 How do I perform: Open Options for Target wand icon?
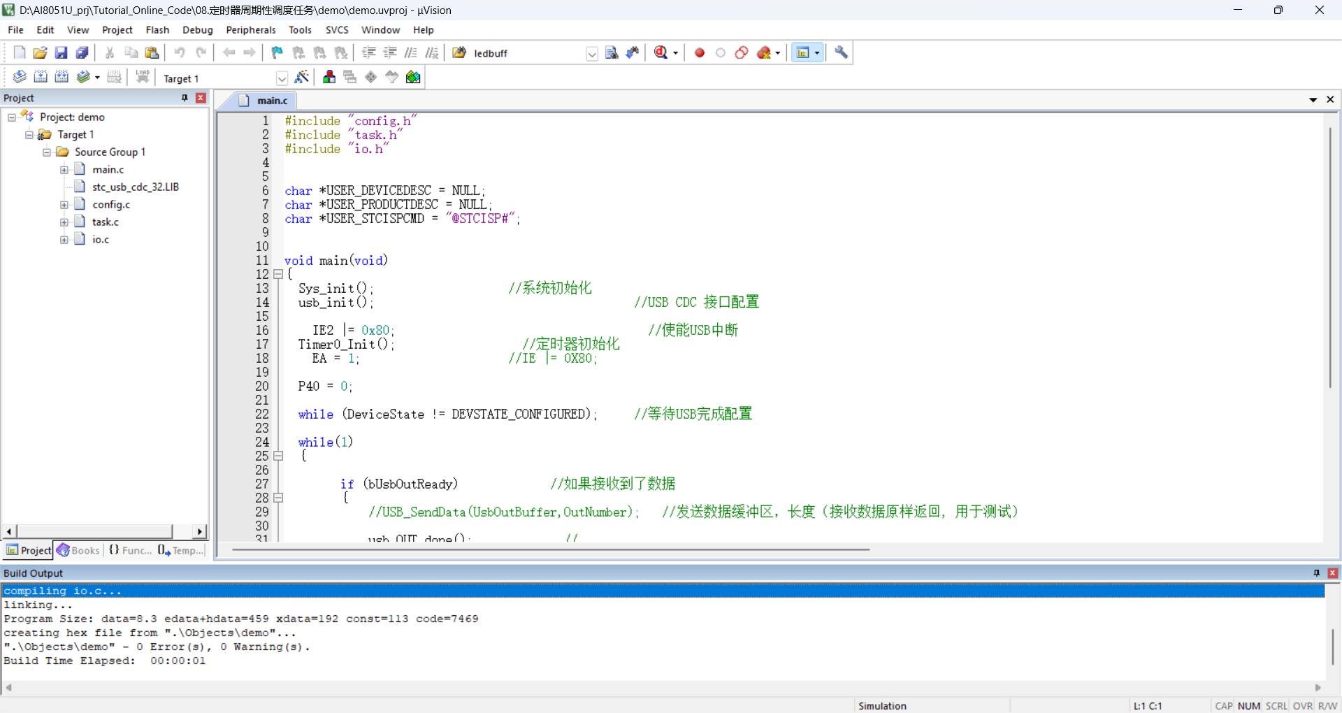[302, 77]
